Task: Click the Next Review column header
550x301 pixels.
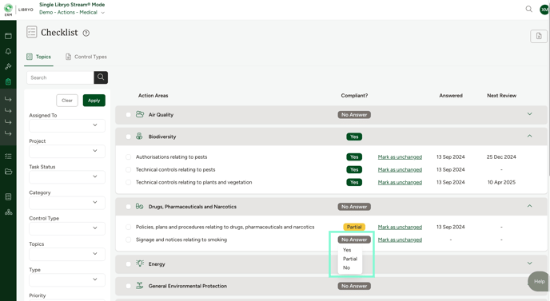Action: click(x=501, y=96)
